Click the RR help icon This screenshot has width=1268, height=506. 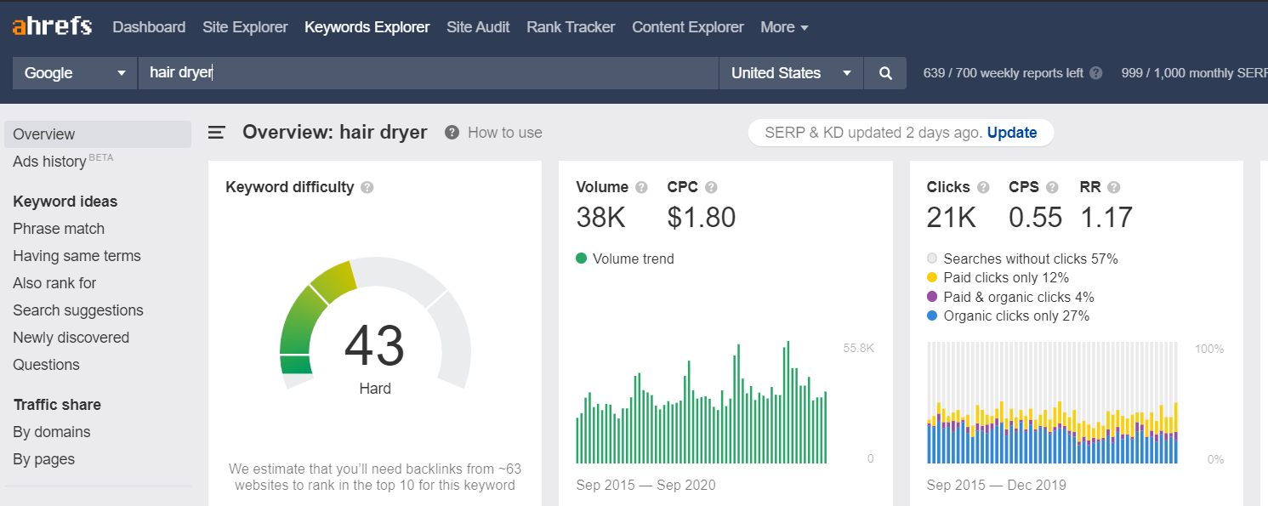[x=1112, y=186]
